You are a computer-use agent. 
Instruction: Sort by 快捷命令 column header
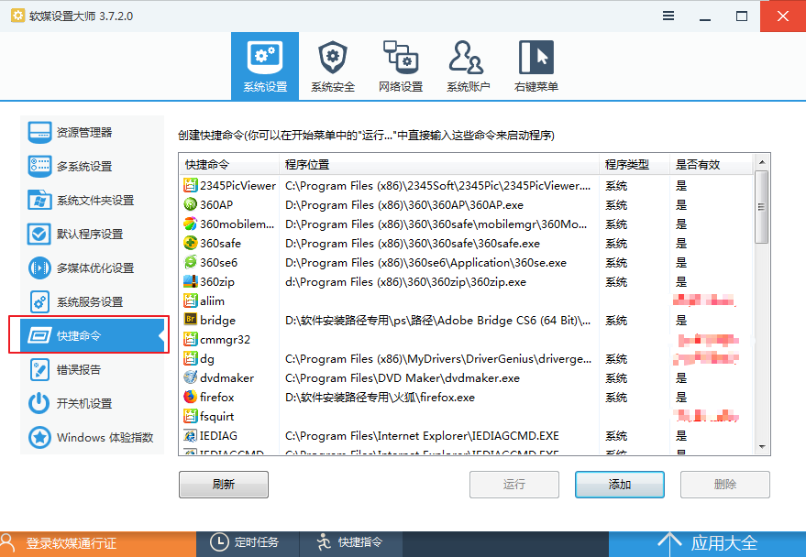(229, 165)
